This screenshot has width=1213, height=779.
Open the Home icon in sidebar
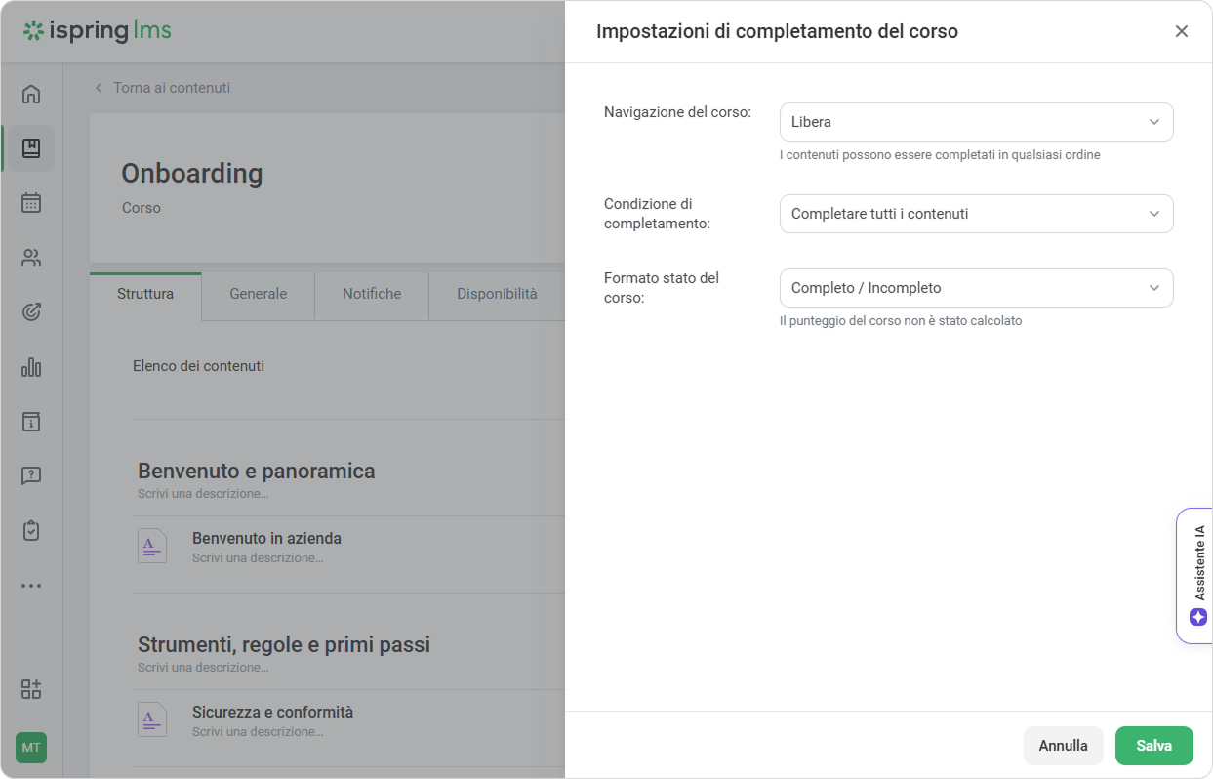pyautogui.click(x=31, y=94)
